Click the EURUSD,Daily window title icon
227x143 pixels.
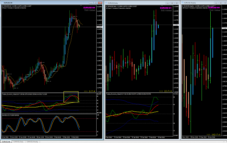click(106, 3)
